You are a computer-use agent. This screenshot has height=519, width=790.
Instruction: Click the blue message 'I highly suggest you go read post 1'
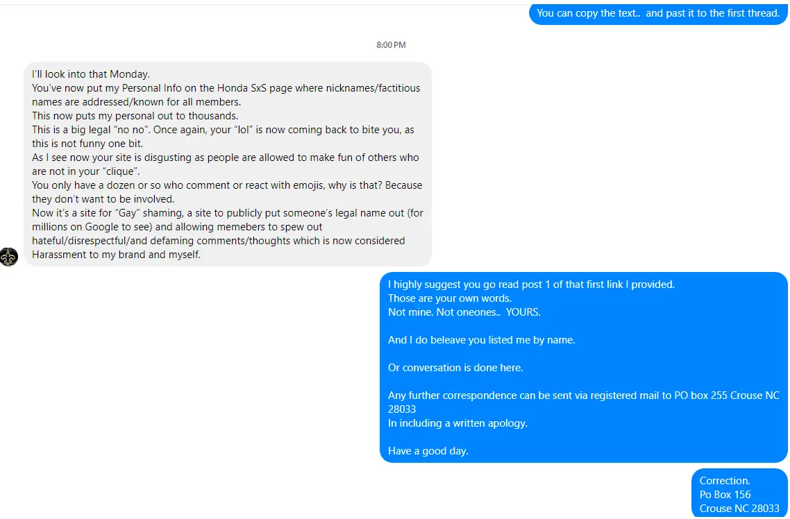(583, 368)
